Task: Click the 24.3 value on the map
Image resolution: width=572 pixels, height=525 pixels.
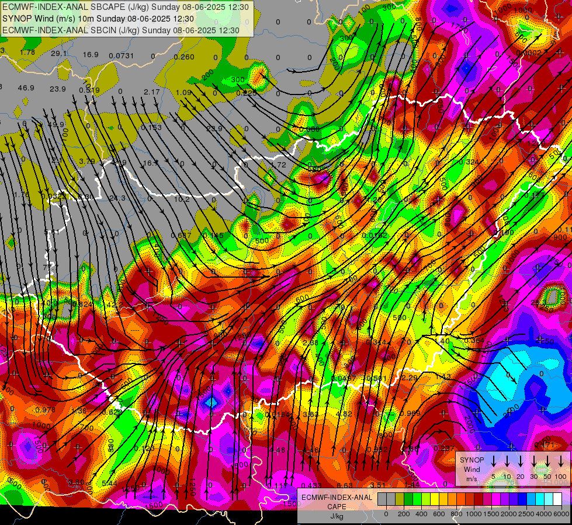Action: tap(117, 198)
